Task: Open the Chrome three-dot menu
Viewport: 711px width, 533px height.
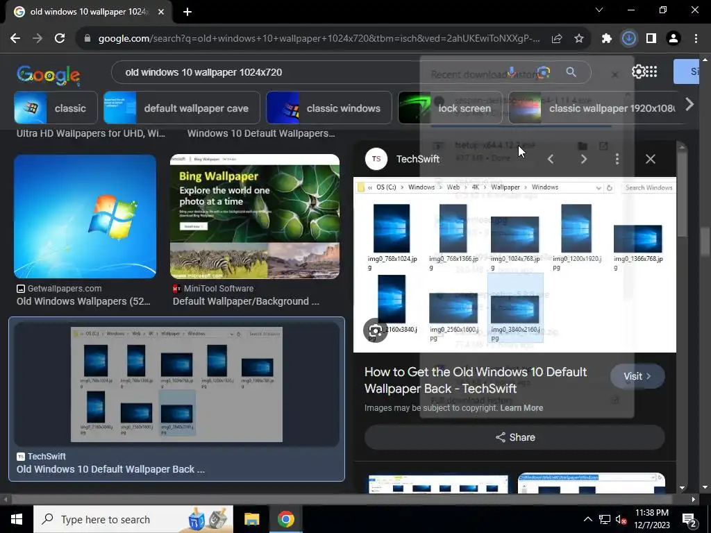Action: tap(696, 39)
